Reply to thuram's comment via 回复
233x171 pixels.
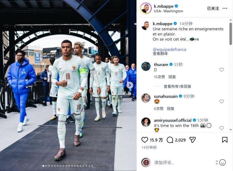tap(172, 77)
